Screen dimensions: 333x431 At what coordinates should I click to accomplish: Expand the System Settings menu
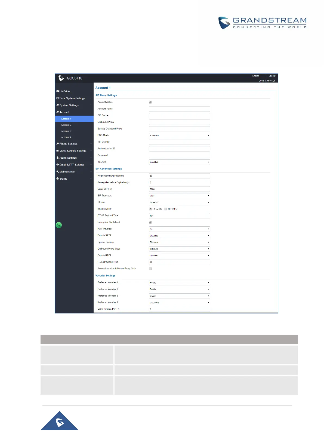[74, 105]
